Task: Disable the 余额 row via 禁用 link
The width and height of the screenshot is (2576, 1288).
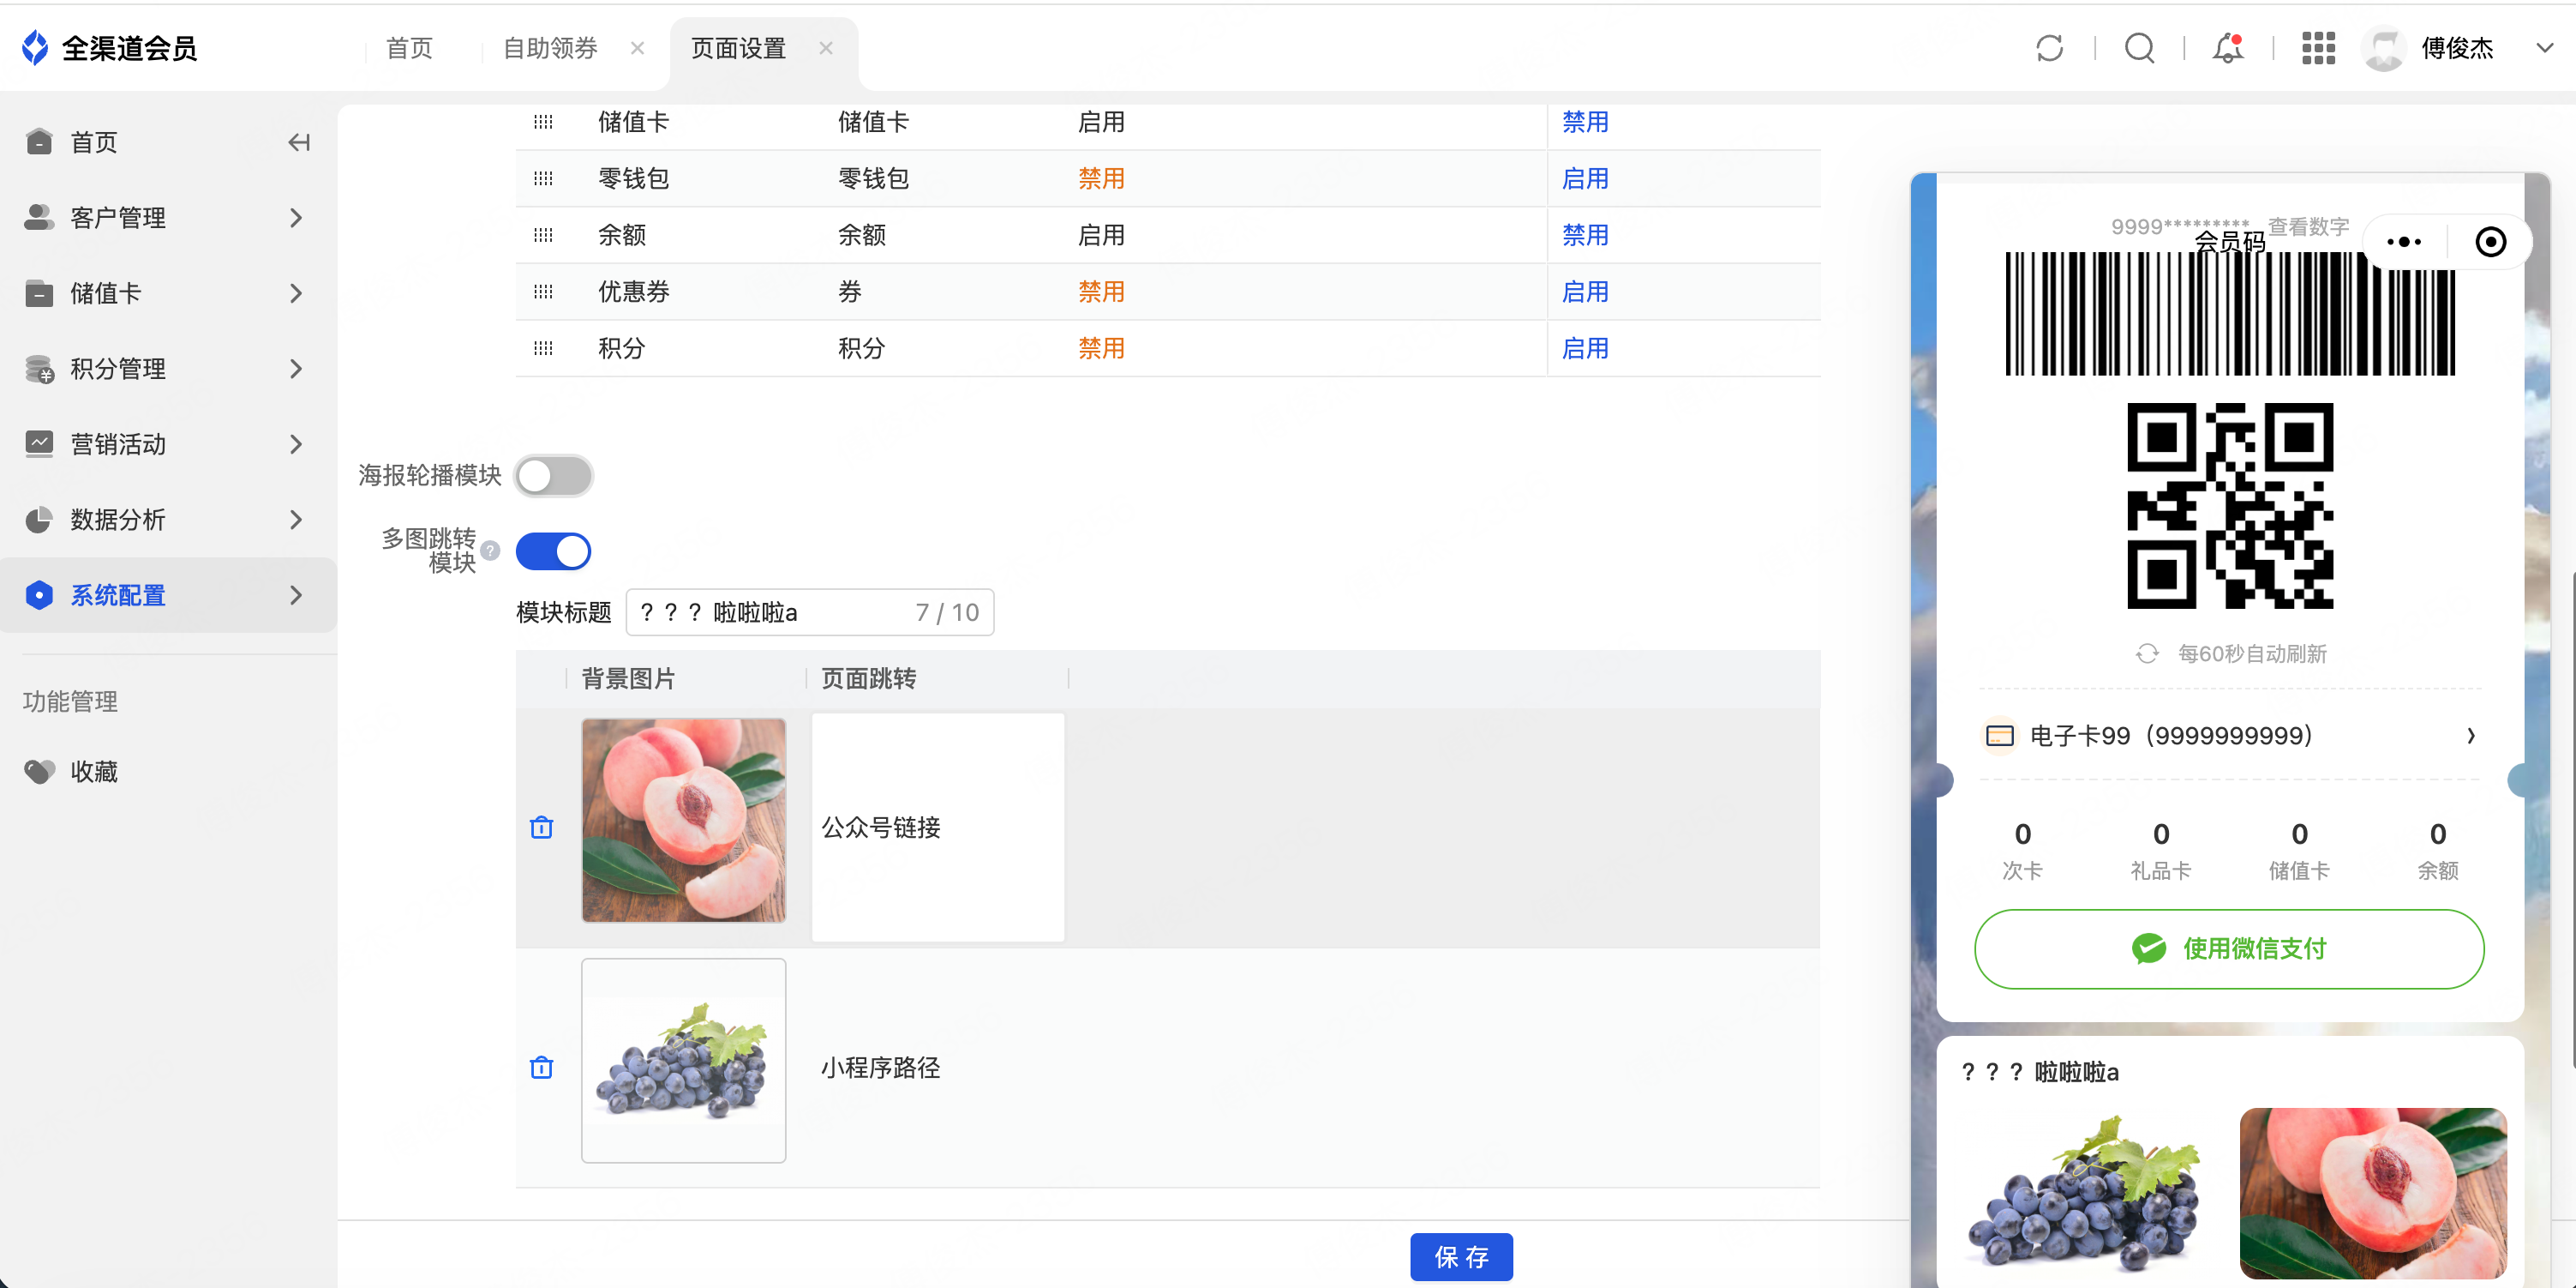Action: pos(1585,235)
